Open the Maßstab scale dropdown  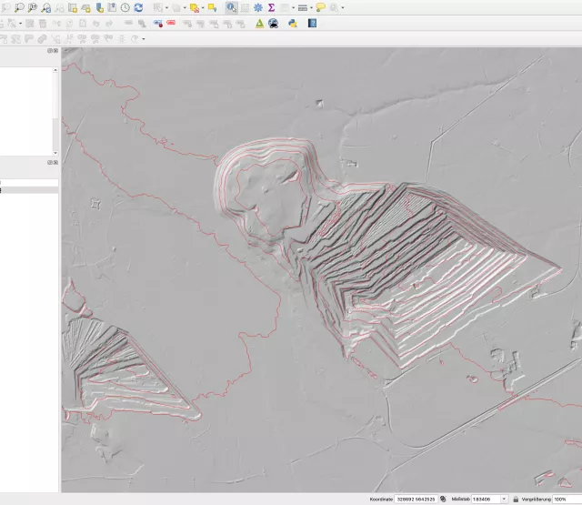[x=505, y=500]
